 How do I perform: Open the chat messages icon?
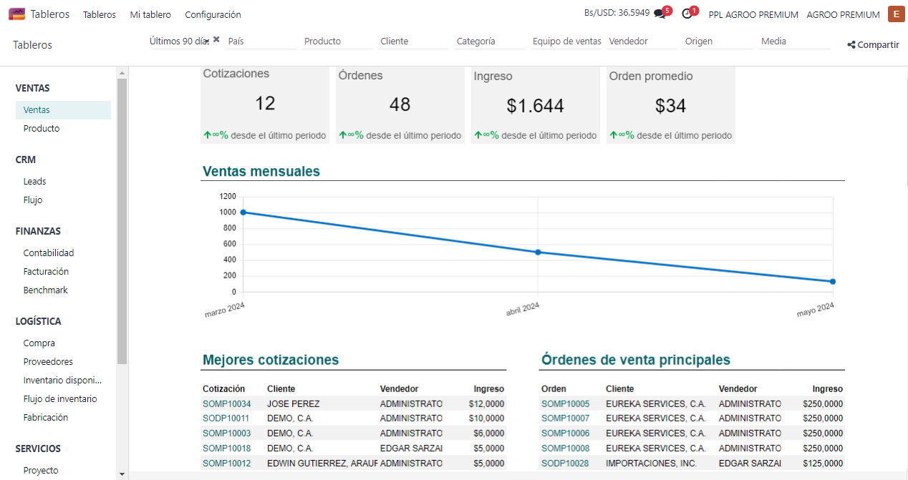coord(660,14)
